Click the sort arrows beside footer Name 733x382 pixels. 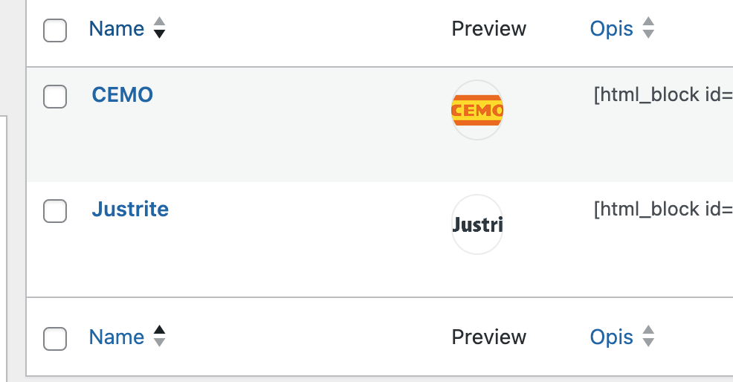click(159, 337)
